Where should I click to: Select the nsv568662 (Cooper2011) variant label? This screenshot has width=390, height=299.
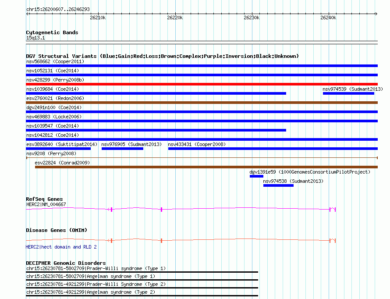coord(55,61)
